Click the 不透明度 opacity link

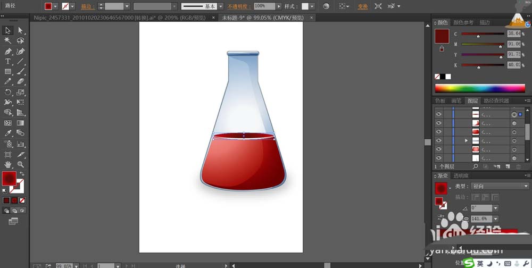click(239, 6)
